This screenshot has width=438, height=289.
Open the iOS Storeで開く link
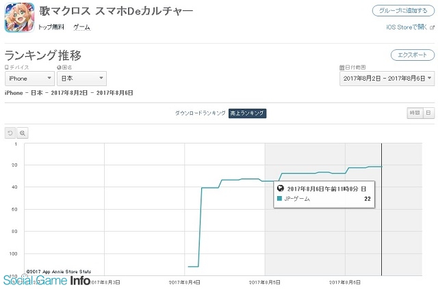pyautogui.click(x=409, y=27)
